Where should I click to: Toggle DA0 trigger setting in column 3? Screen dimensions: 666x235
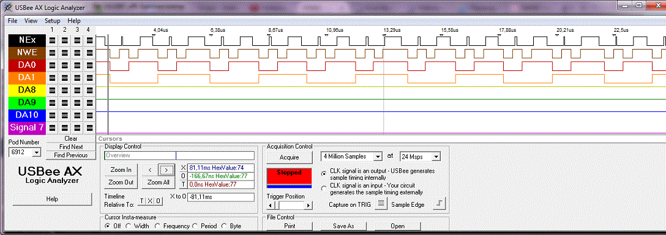pyautogui.click(x=77, y=65)
